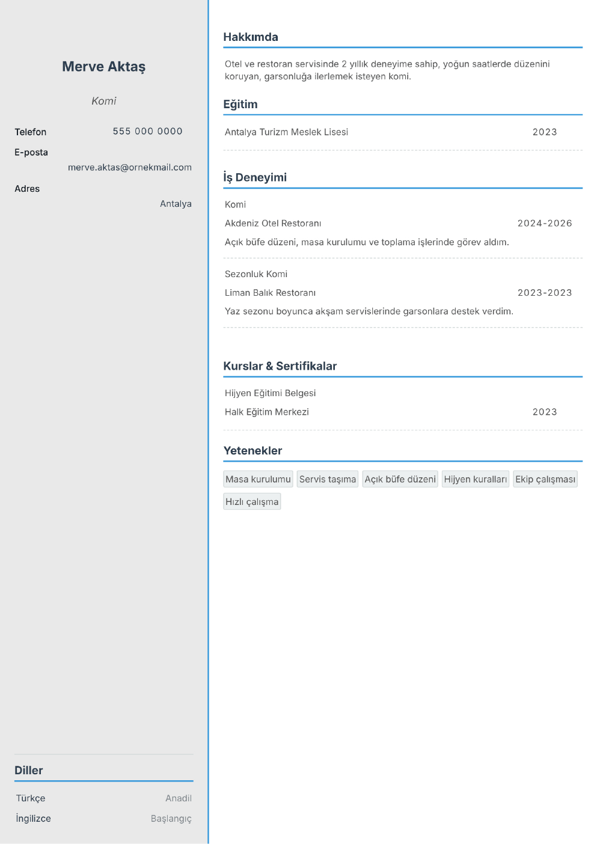Screen dimensions: 597x844
Task: Select the email "merve.aktas@ornekmail.com"
Action: [x=130, y=167]
